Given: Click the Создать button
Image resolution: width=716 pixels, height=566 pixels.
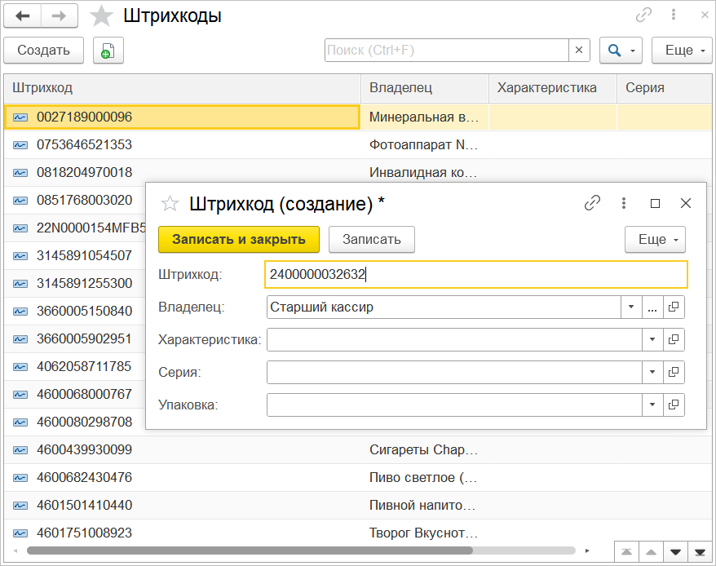Looking at the screenshot, I should coord(43,51).
